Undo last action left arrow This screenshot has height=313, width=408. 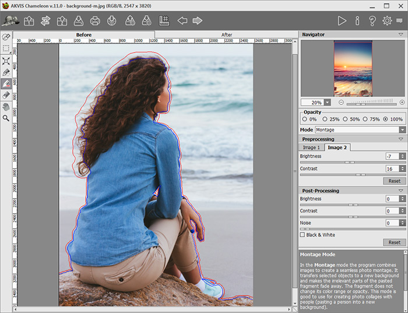(x=182, y=20)
